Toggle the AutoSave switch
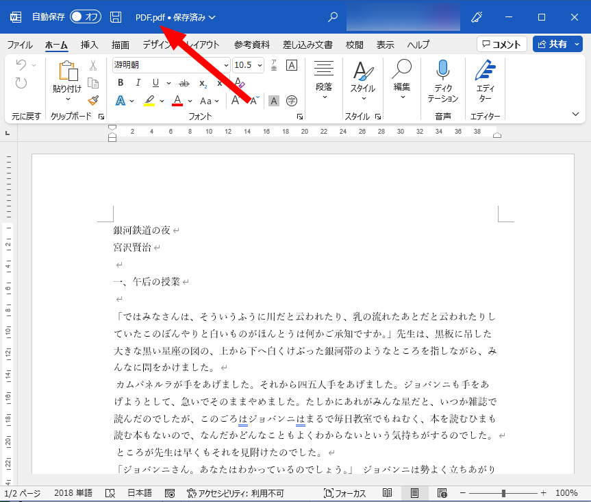Viewport: 591px width, 502px height. pos(86,17)
